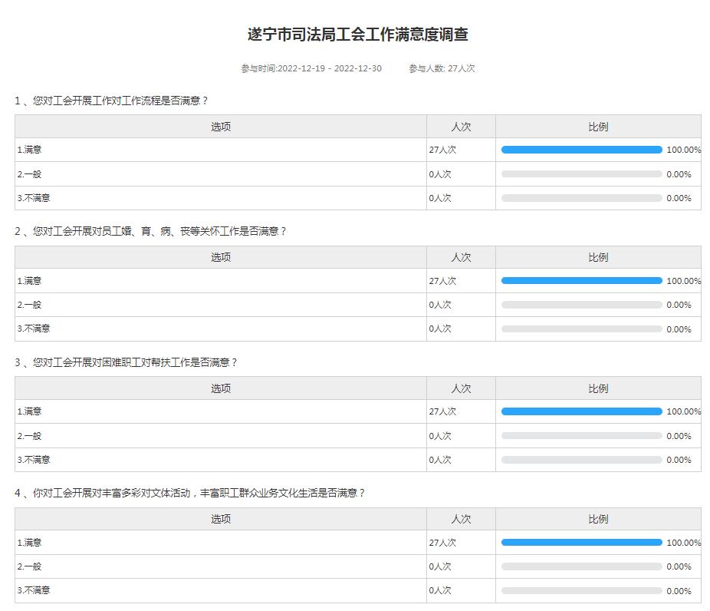Click question 1's 满意 100% progress bar
The width and height of the screenshot is (710, 611).
[x=581, y=150]
